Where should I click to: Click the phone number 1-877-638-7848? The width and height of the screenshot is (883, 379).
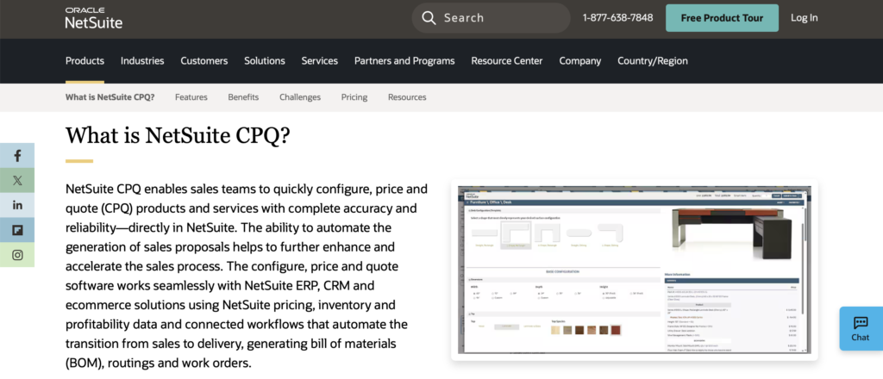click(x=617, y=18)
